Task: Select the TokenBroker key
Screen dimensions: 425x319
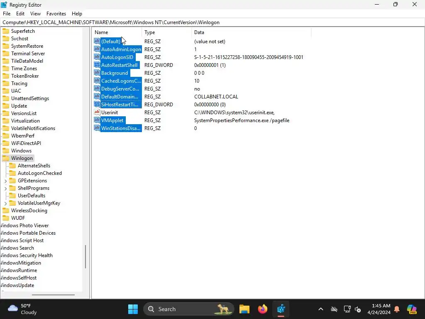Action: click(25, 76)
